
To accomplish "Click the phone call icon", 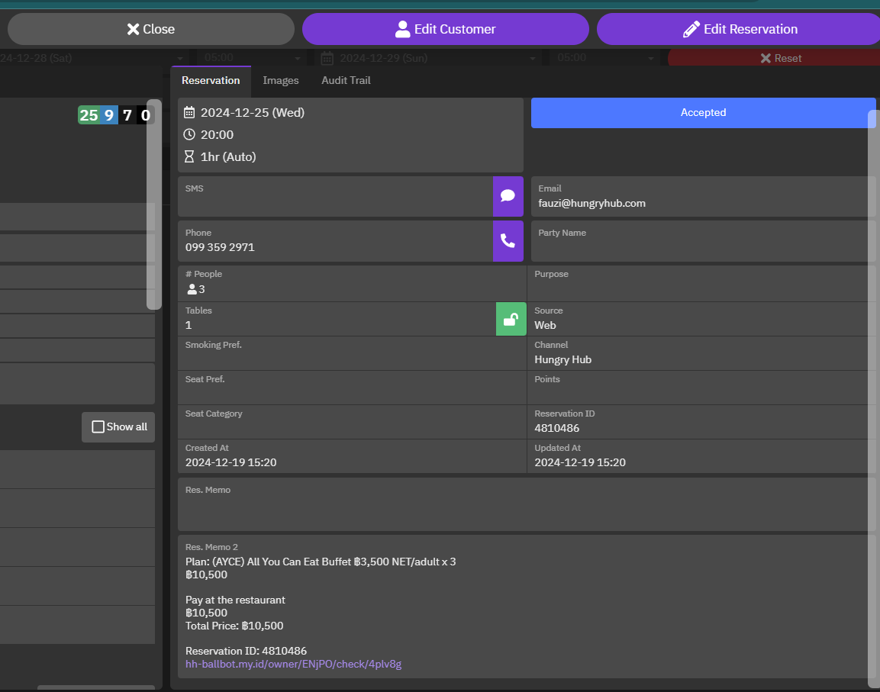I will click(x=508, y=241).
